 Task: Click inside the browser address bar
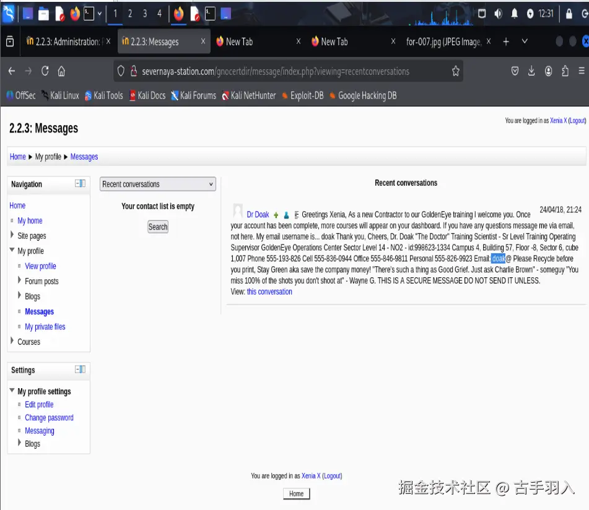(279, 71)
